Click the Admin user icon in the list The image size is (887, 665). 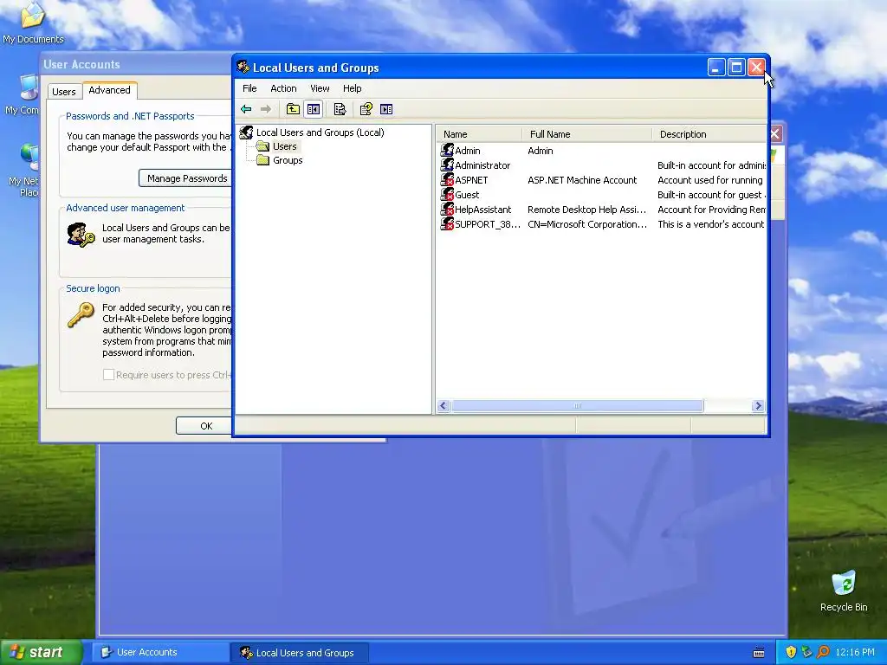(448, 151)
